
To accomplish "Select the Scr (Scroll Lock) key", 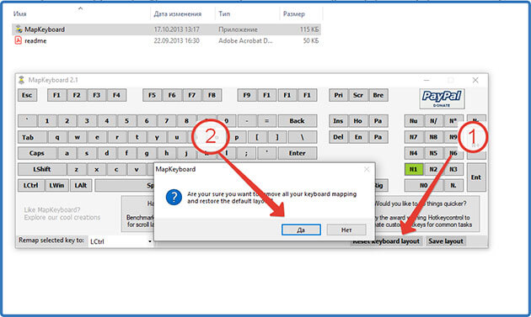I will coord(358,95).
